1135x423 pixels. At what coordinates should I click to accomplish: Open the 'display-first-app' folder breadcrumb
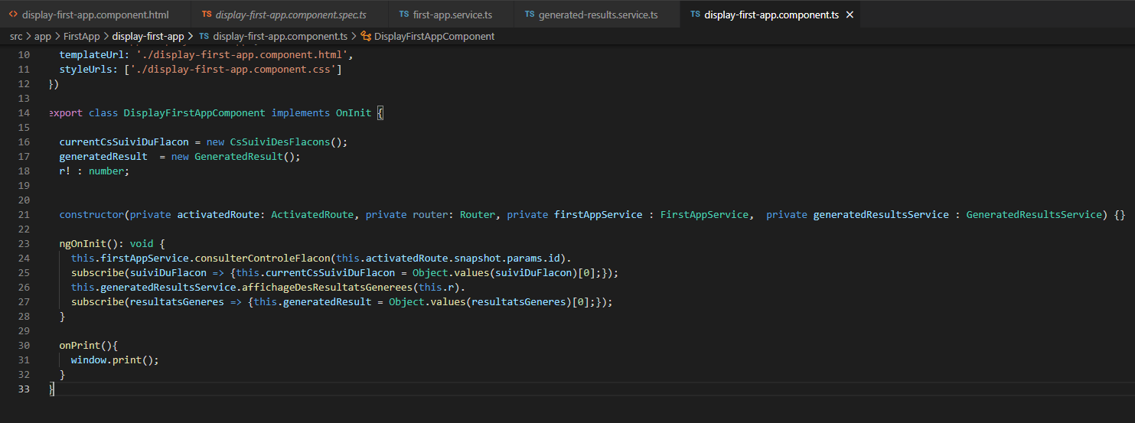pyautogui.click(x=148, y=36)
